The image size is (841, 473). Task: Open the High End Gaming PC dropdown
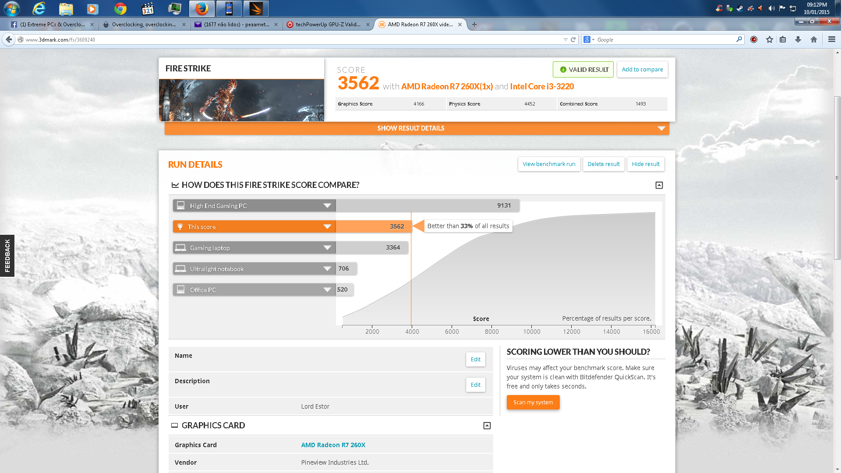click(327, 206)
